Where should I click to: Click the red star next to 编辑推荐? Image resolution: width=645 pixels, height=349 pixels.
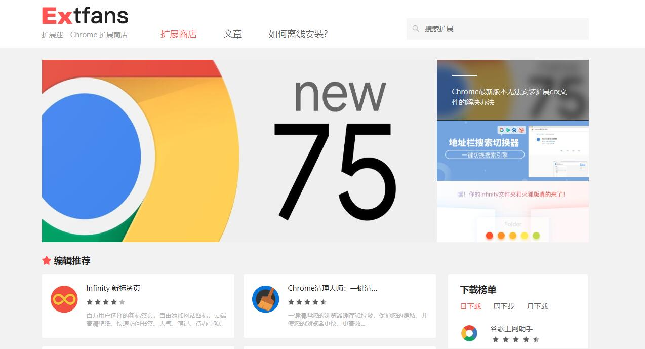47,261
